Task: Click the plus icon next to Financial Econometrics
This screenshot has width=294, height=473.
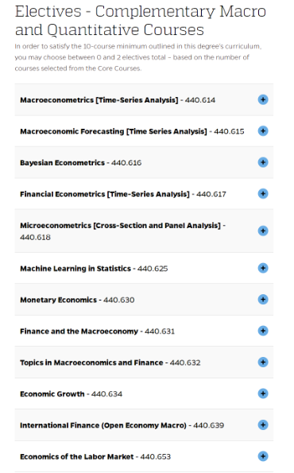Action: pyautogui.click(x=263, y=194)
